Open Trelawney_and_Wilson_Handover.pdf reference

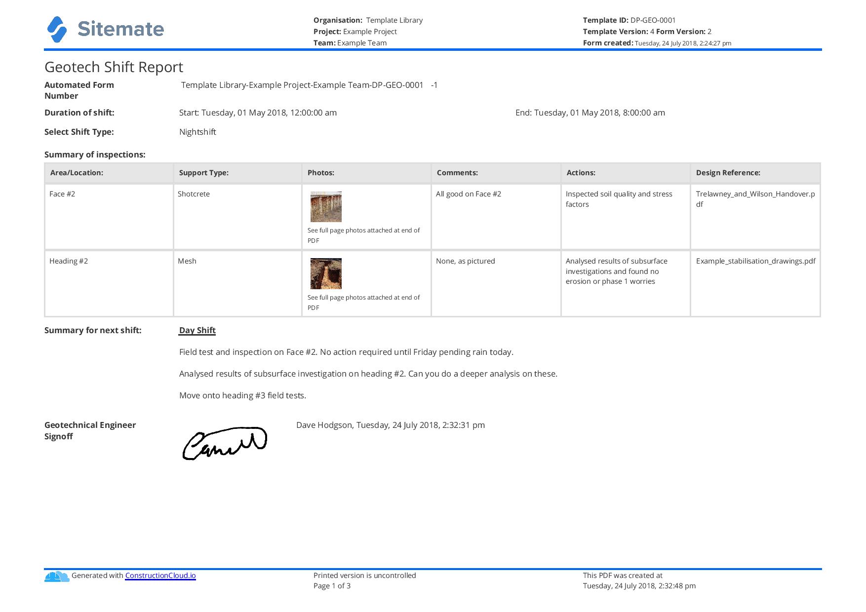(x=755, y=199)
